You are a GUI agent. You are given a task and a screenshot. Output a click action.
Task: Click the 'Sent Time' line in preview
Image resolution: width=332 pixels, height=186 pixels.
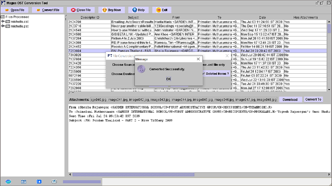(x=104, y=116)
